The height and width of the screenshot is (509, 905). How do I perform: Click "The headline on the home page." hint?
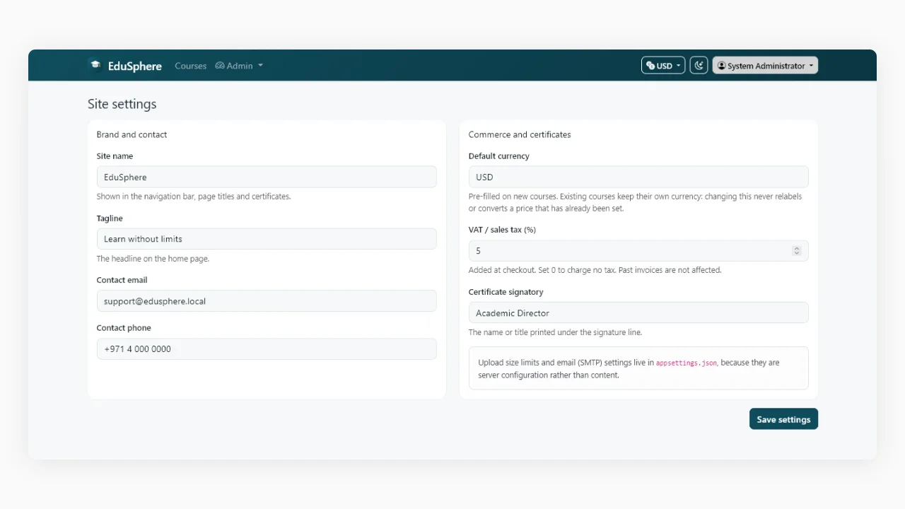(x=153, y=259)
